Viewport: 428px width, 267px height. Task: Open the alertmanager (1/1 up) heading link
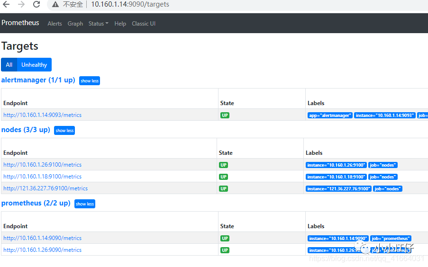point(38,80)
